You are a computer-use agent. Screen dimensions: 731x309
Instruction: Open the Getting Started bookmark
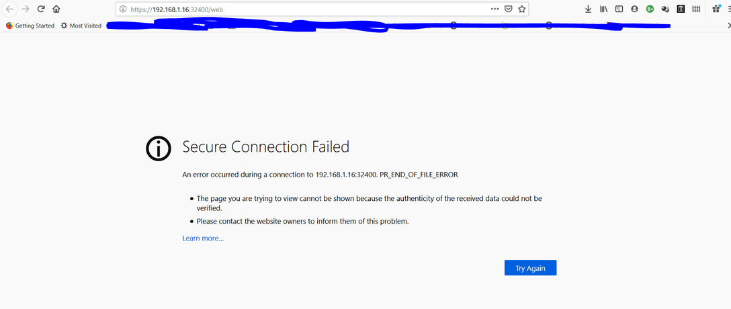[x=30, y=26]
